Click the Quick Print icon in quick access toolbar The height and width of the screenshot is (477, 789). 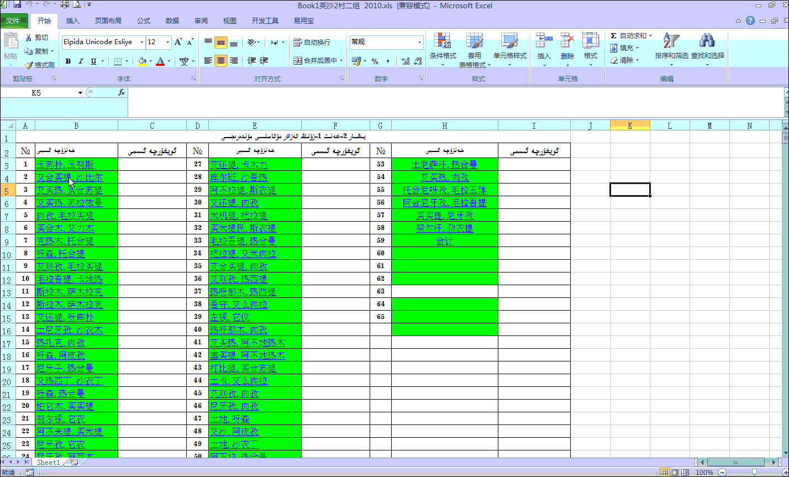[x=65, y=4]
